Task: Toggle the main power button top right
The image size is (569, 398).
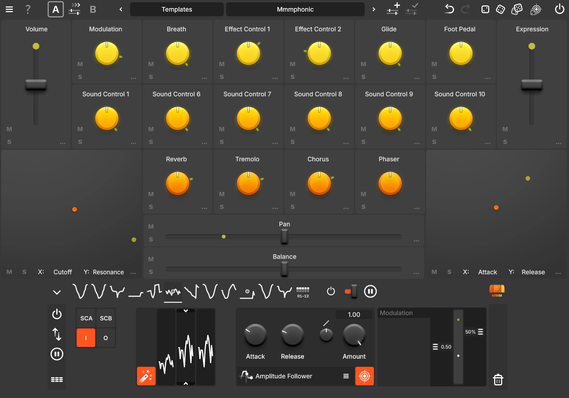Action: coord(559,10)
